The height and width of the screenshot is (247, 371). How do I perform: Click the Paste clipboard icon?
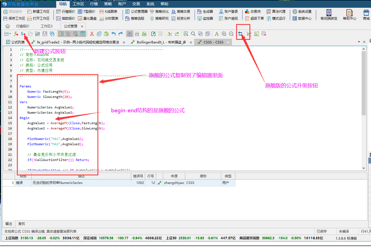click(106, 34)
